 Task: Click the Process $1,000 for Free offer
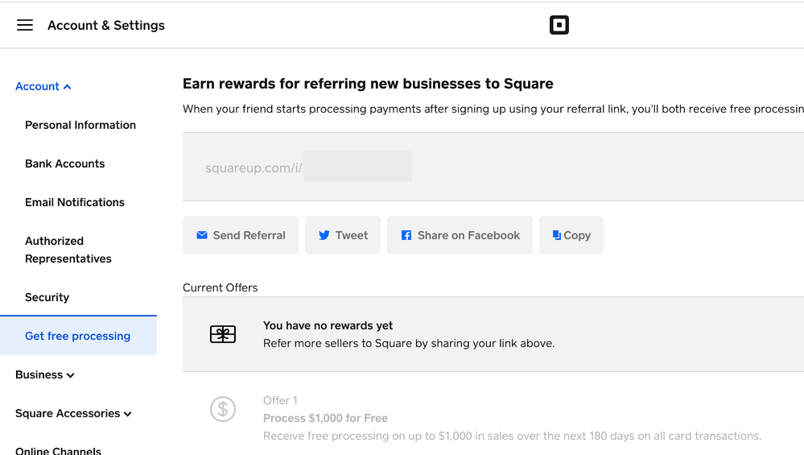[x=325, y=418]
